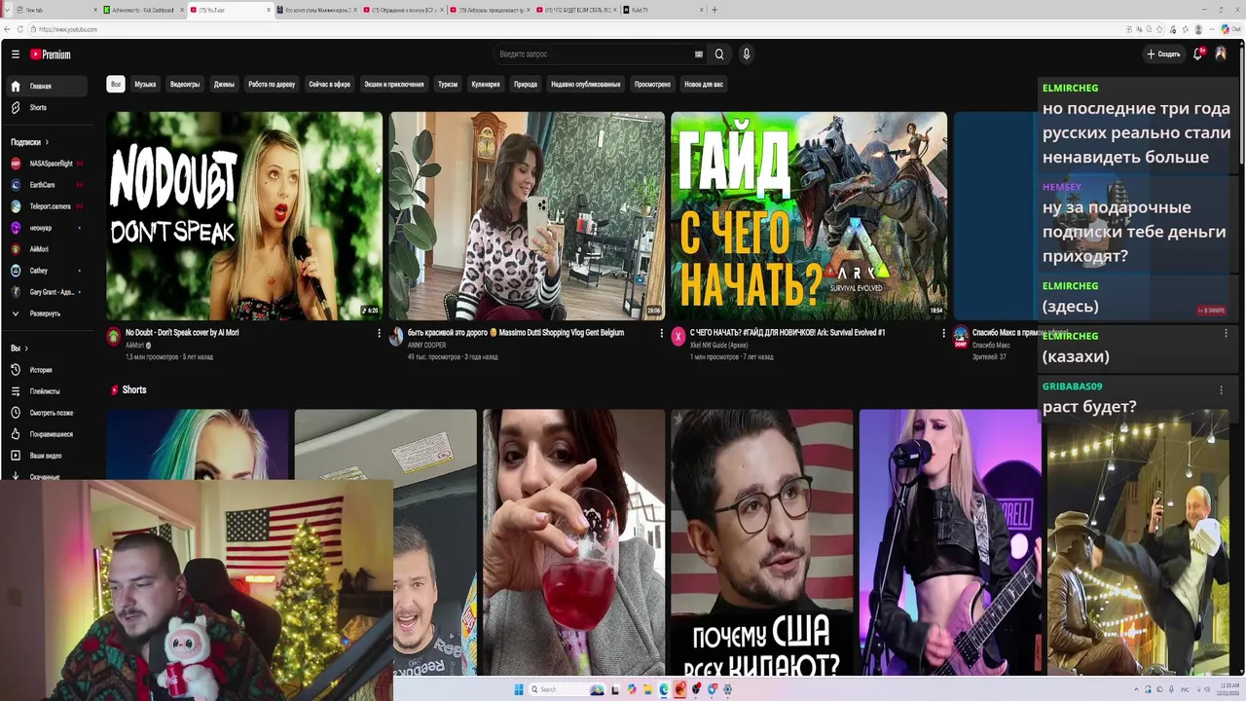Open the Windows Start button
1246x701 pixels.
pyautogui.click(x=519, y=689)
